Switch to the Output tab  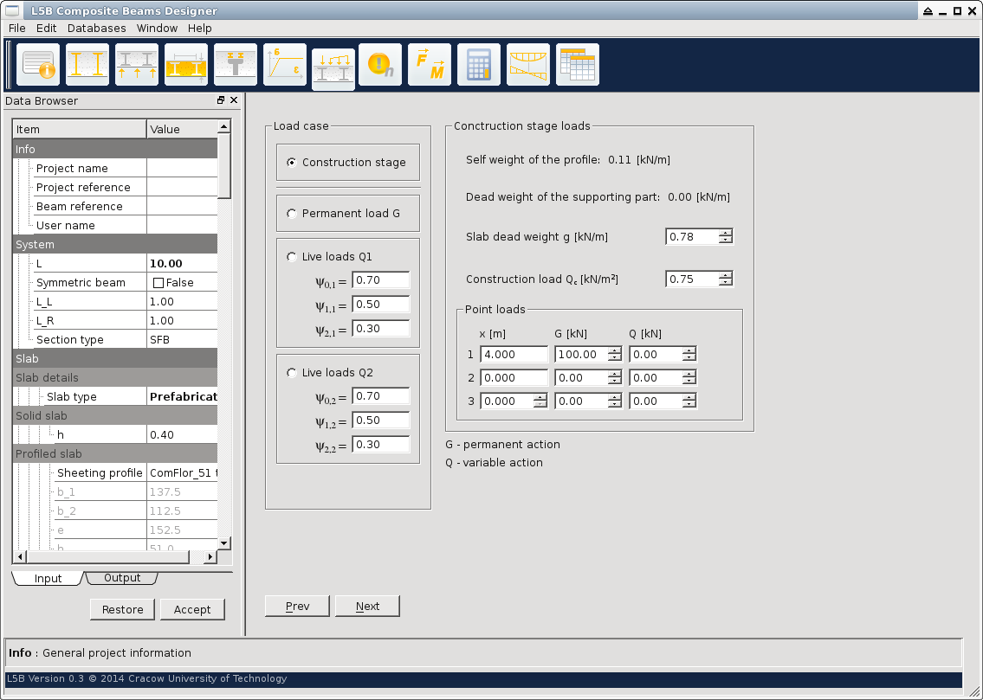point(122,578)
